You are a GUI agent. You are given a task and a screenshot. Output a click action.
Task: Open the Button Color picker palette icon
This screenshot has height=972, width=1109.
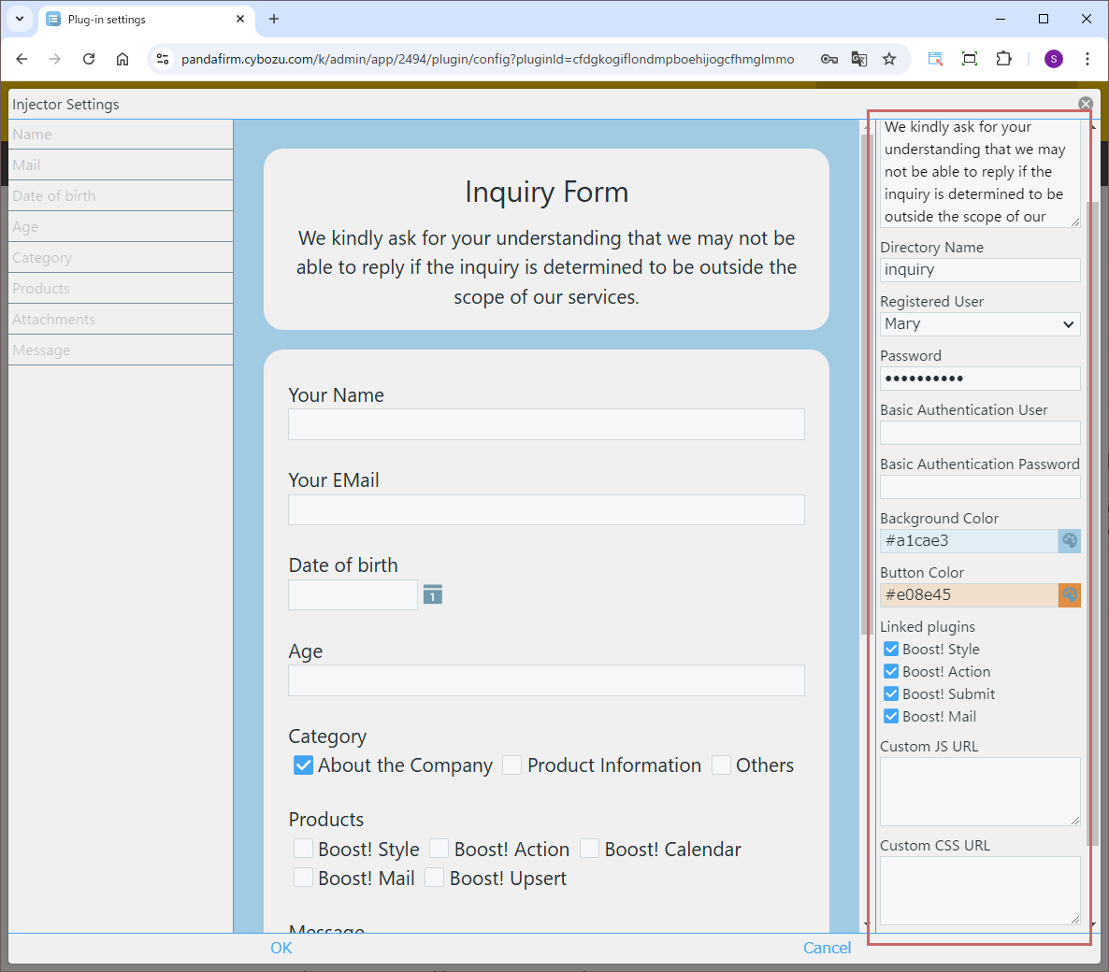[1069, 595]
